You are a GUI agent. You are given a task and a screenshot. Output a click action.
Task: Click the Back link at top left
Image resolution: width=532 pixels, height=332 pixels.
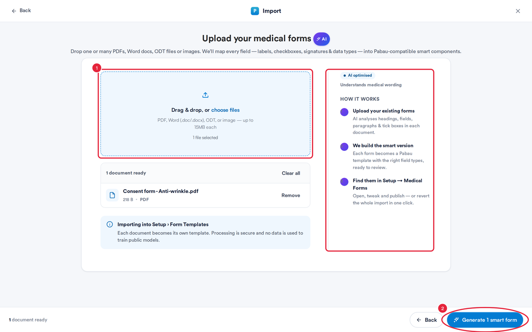(21, 11)
